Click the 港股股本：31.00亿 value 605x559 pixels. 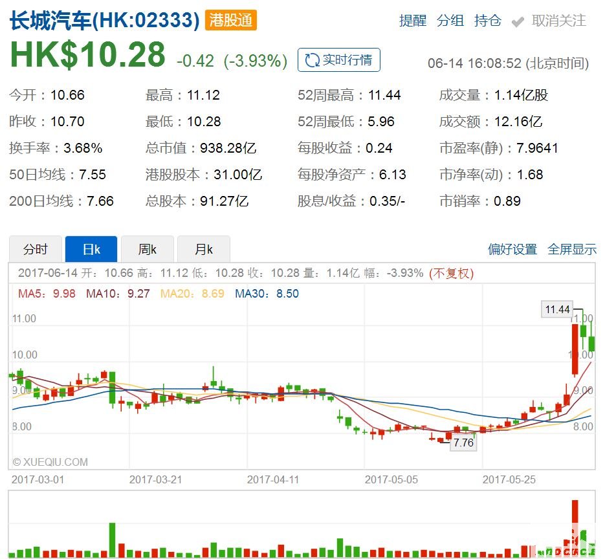[204, 175]
